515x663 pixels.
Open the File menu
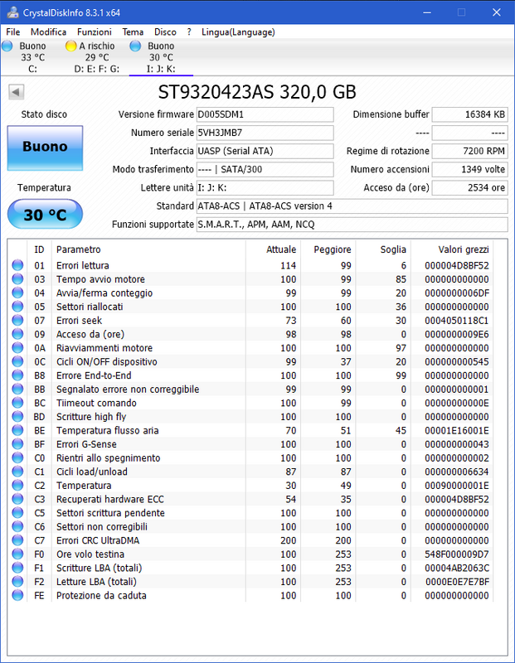(x=13, y=31)
